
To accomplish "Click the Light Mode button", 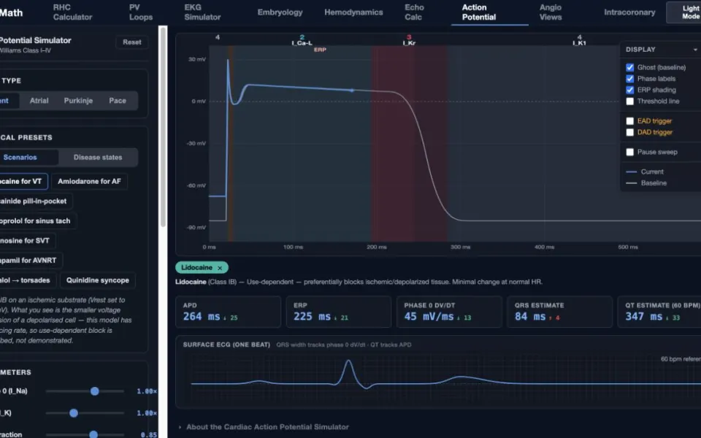I will [683, 12].
